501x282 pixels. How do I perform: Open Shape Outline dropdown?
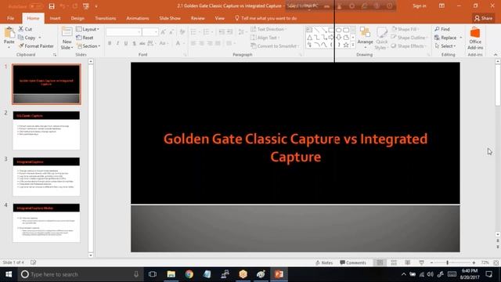[409, 38]
